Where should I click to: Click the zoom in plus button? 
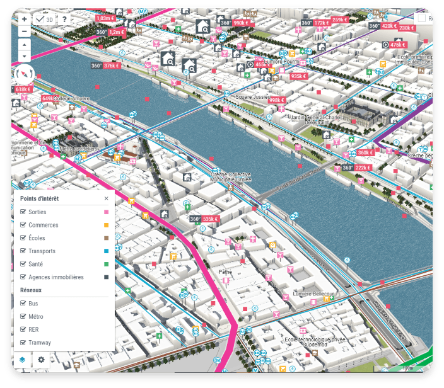(24, 20)
